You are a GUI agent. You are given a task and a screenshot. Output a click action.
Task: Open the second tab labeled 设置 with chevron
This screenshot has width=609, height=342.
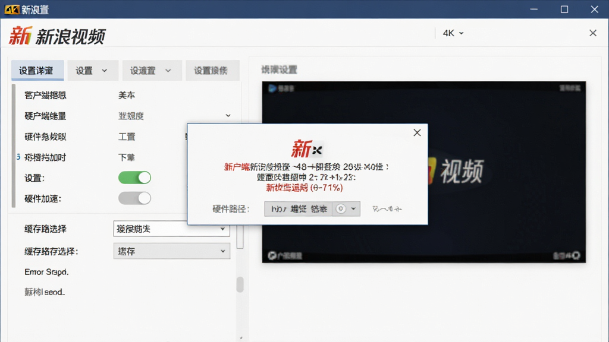(92, 71)
